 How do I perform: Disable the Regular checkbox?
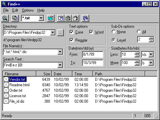coord(71,40)
